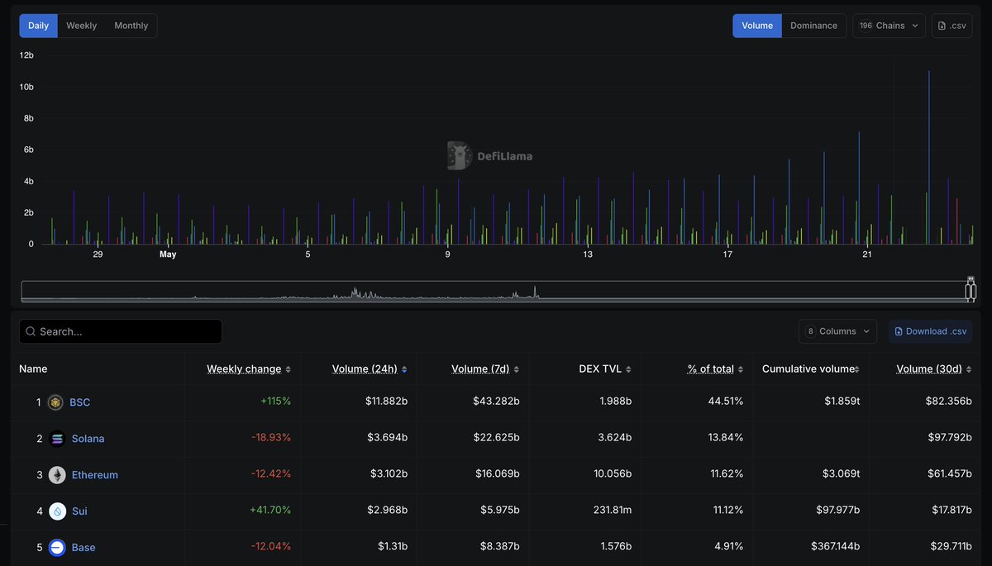
Task: Open the Solana chain link
Action: pos(88,439)
